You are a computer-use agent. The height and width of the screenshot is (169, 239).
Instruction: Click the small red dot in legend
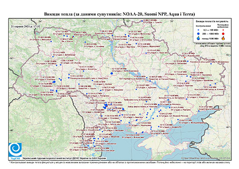click(x=223, y=30)
